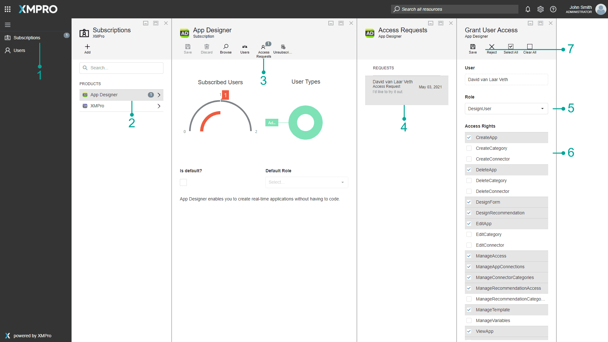Open the Role dropdown showing DesignUser
Viewport: 608px width, 342px height.
tap(506, 109)
